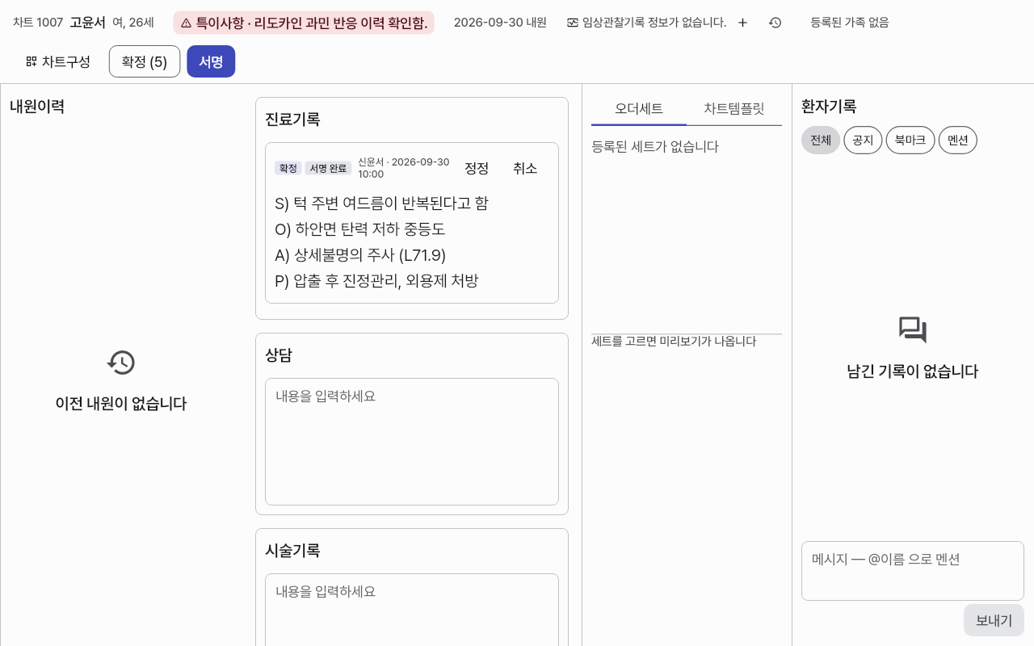Switch to the 오더세트 tab
1034x646 pixels.
click(639, 108)
